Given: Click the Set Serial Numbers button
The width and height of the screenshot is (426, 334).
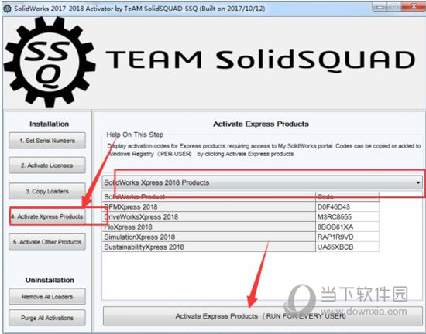Looking at the screenshot, I should coord(47,141).
